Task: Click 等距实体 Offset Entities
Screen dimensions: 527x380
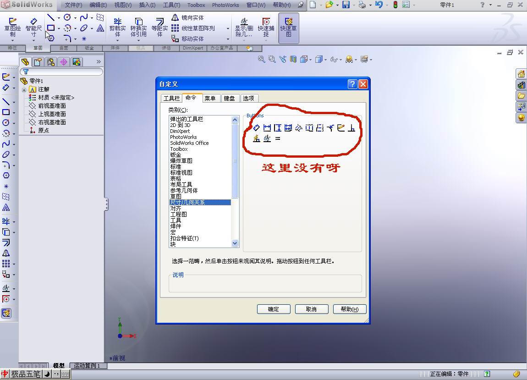Action: coord(159,27)
